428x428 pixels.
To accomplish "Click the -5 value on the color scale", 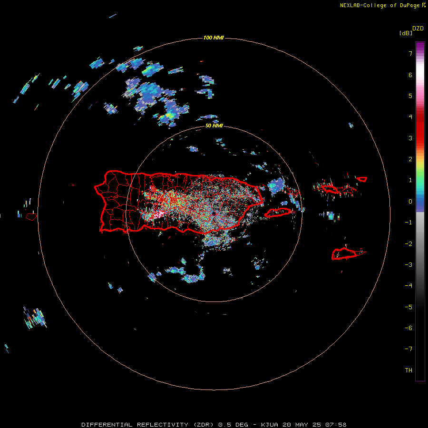I will (x=409, y=307).
